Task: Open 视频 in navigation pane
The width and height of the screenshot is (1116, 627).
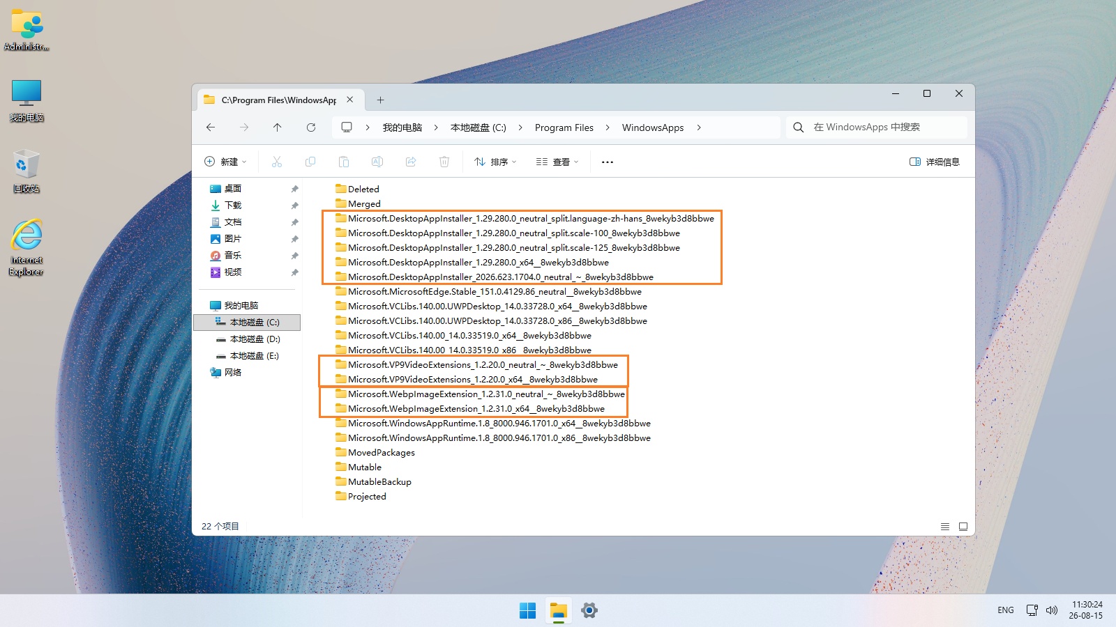Action: click(233, 272)
